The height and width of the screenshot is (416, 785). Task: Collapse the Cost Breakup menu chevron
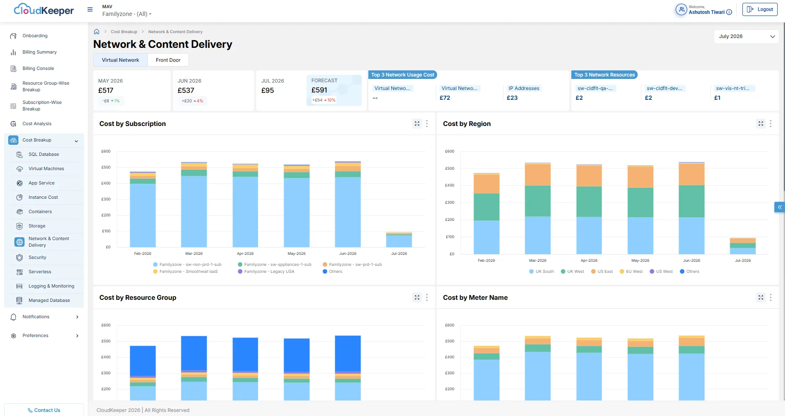pos(76,141)
